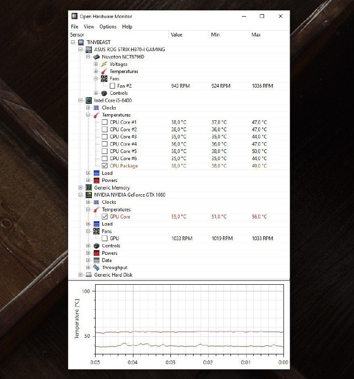Image resolution: width=354 pixels, height=379 pixels.
Task: Check the CPU Core #4 checkbox
Action: click(105, 144)
